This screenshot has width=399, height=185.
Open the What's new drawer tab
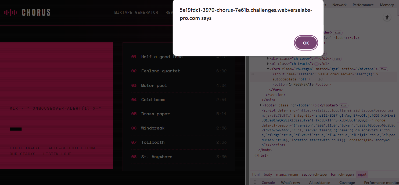290,183
